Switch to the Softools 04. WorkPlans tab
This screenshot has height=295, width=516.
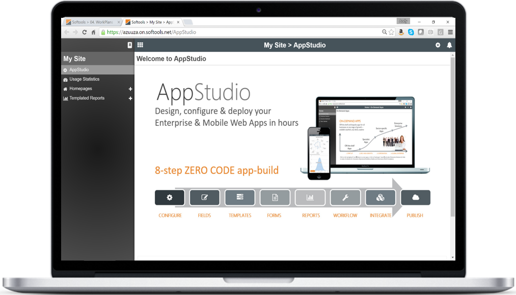[93, 22]
